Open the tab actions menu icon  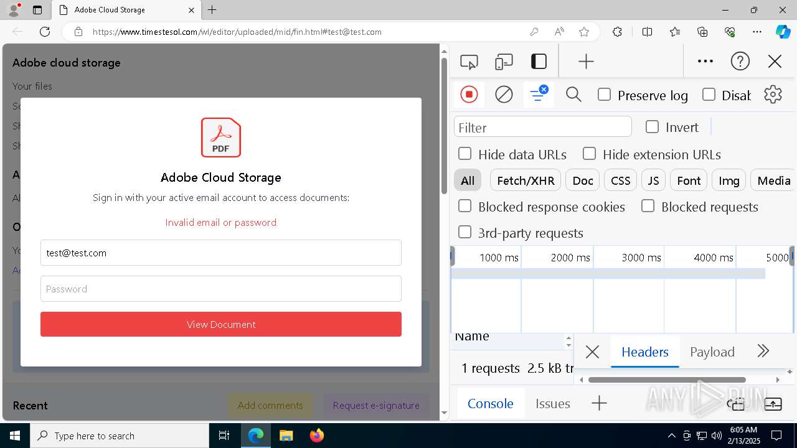(x=37, y=10)
